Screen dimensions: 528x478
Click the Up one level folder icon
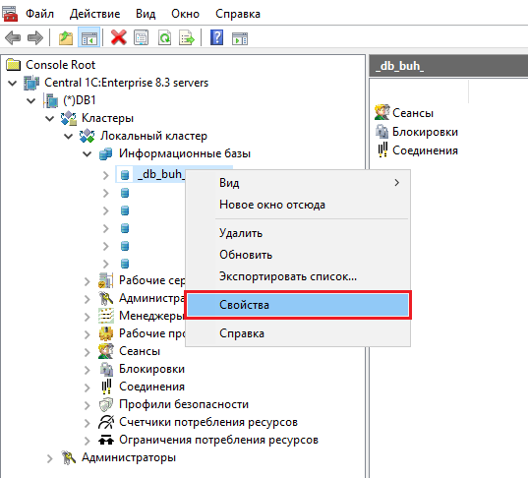click(66, 37)
